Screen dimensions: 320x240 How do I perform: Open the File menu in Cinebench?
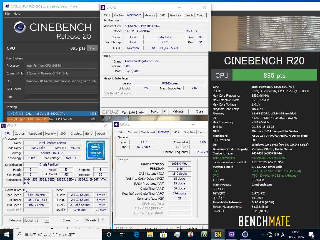pyautogui.click(x=7, y=14)
